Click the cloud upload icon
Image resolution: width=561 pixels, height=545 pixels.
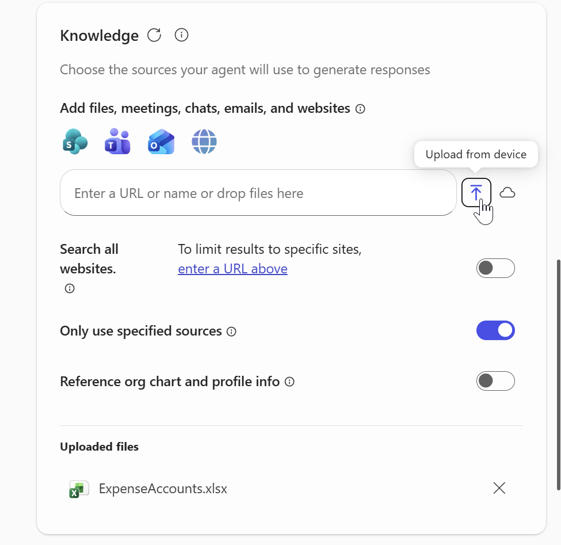(507, 192)
